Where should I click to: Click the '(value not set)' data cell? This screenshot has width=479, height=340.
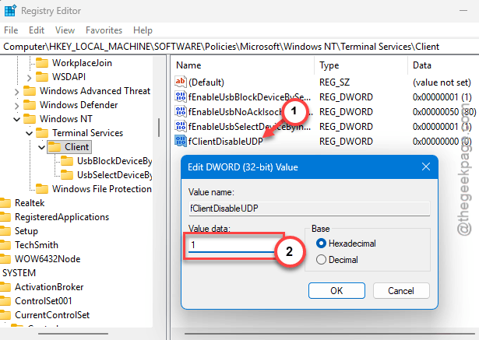coord(442,82)
